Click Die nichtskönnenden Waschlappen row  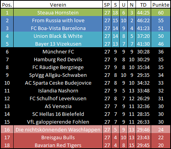(85, 129)
